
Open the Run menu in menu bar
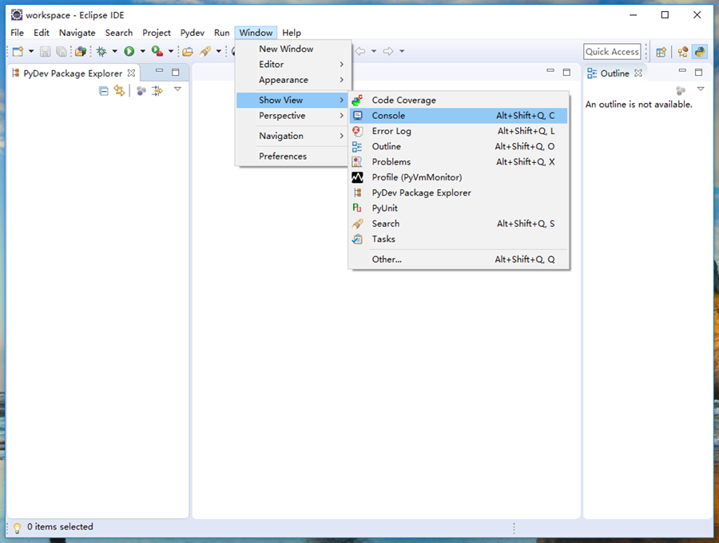(221, 33)
